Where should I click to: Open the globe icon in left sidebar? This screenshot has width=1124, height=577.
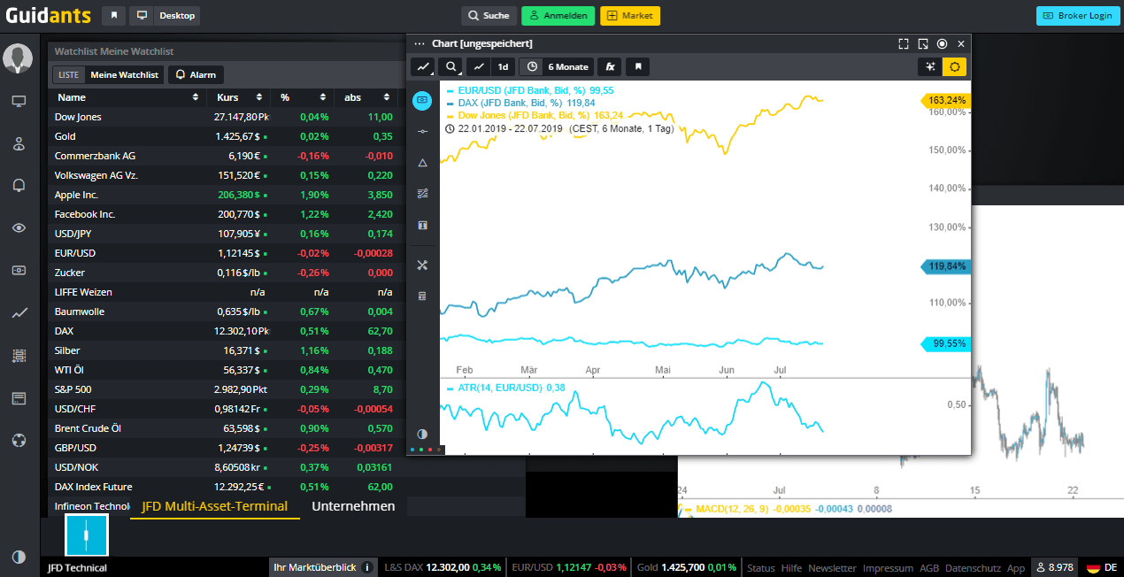point(19,440)
